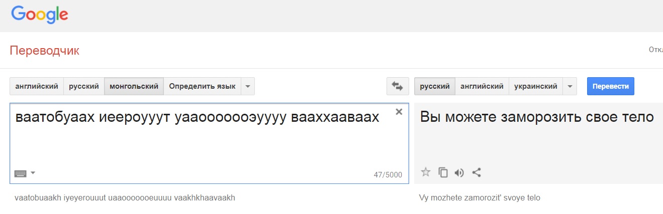
Task: Click the swap languages arrows icon
Action: tap(398, 86)
